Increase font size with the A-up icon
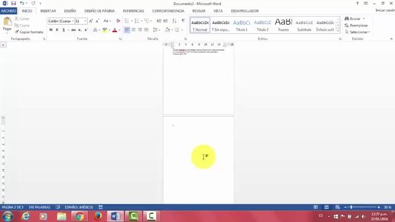Image resolution: width=395 pixels, height=222 pixels. click(91, 21)
